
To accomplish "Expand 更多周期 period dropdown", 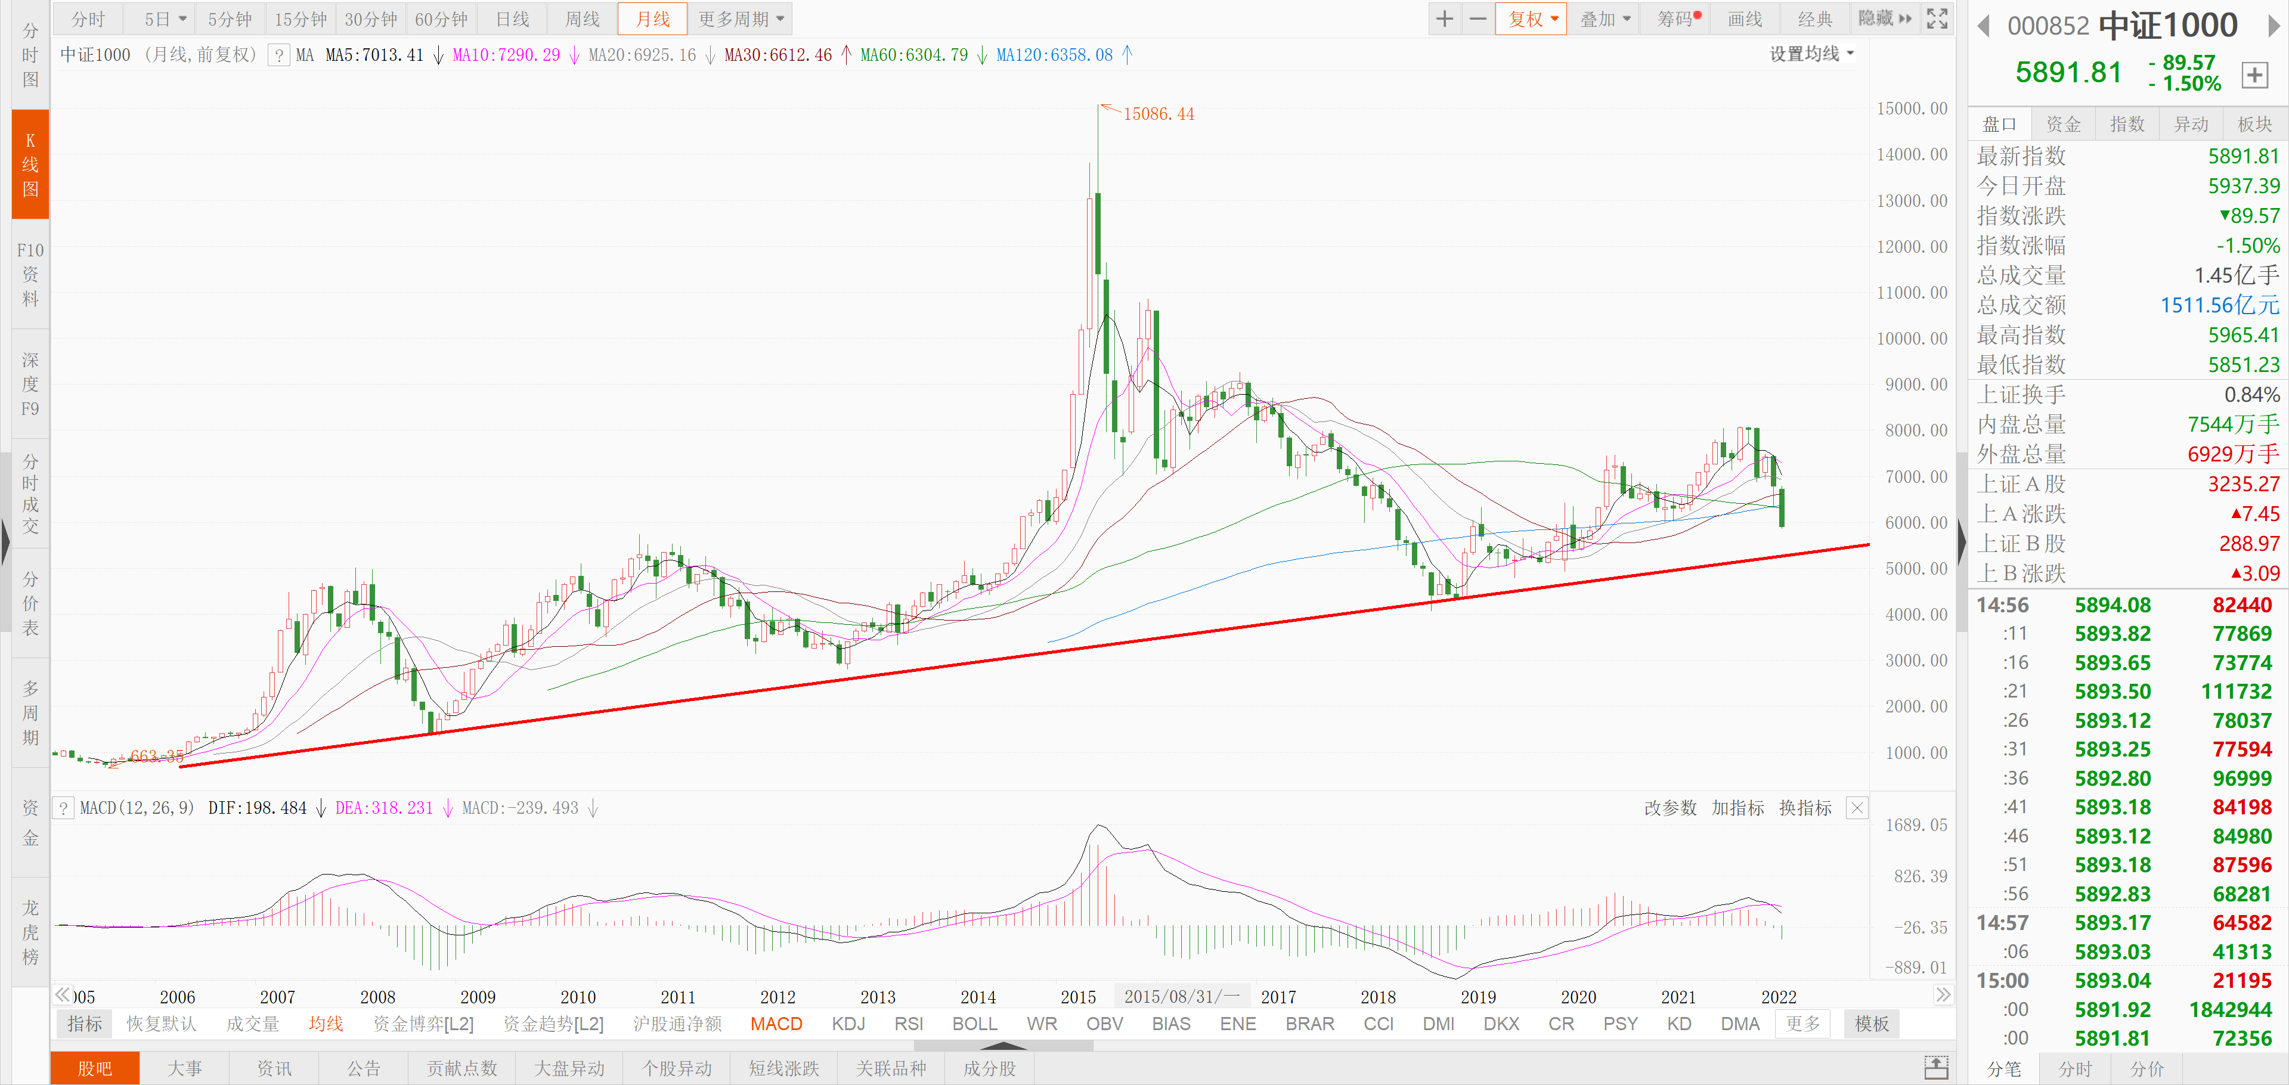I will point(741,18).
